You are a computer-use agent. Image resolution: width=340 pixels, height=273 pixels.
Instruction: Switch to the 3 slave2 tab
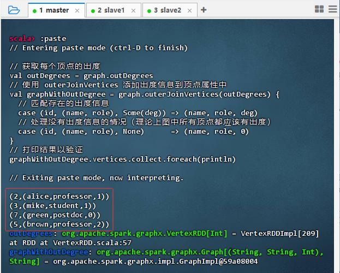(170, 10)
